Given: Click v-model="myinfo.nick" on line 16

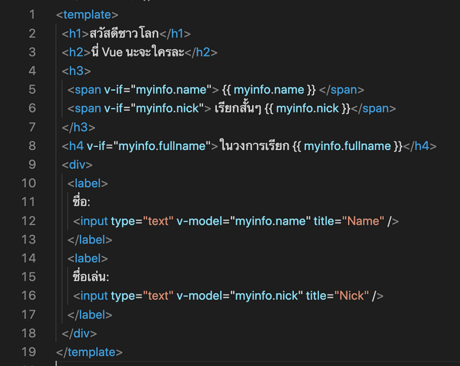Looking at the screenshot, I should point(240,296).
